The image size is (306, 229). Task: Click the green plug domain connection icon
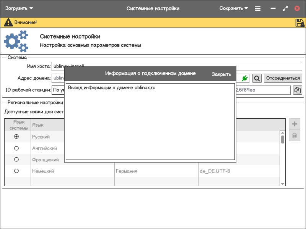pos(245,78)
